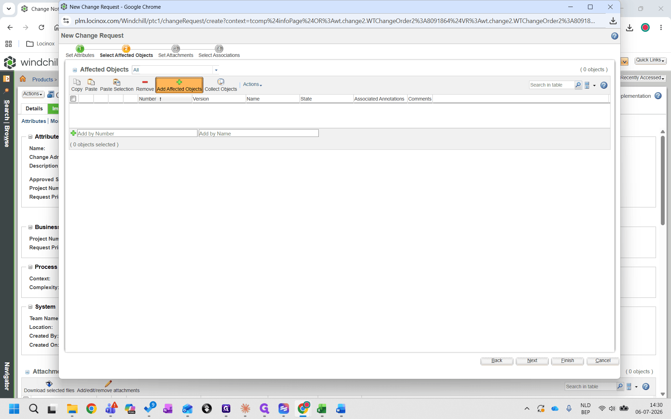
Task: Click Search in table field in dialog
Action: [x=551, y=85]
